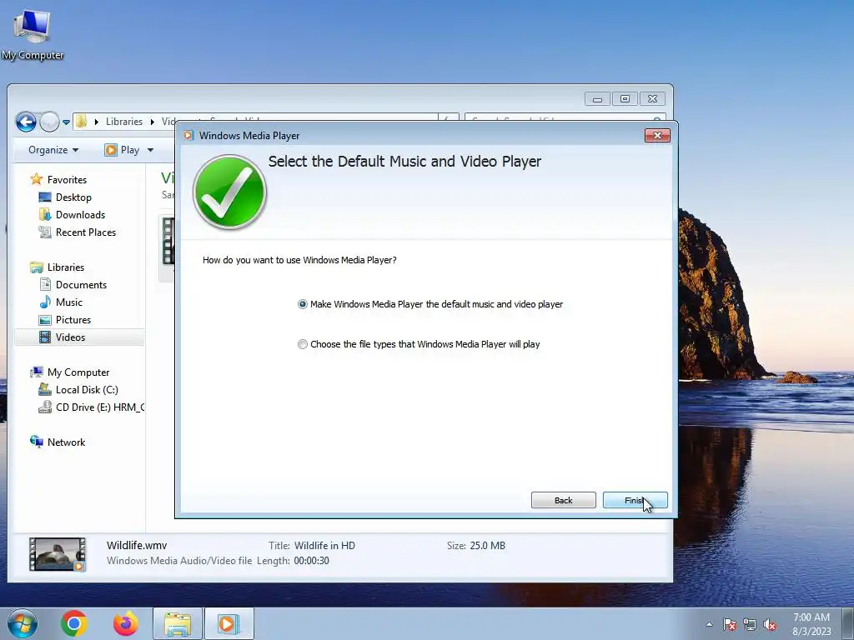This screenshot has height=640, width=854.
Task: Click Size value 25.0 MB
Action: 487,545
